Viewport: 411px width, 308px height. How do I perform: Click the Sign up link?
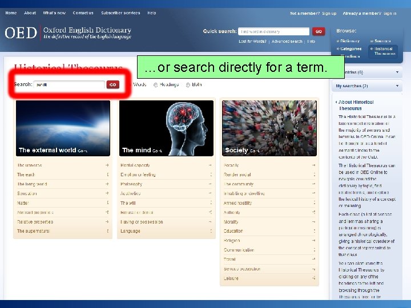(329, 13)
